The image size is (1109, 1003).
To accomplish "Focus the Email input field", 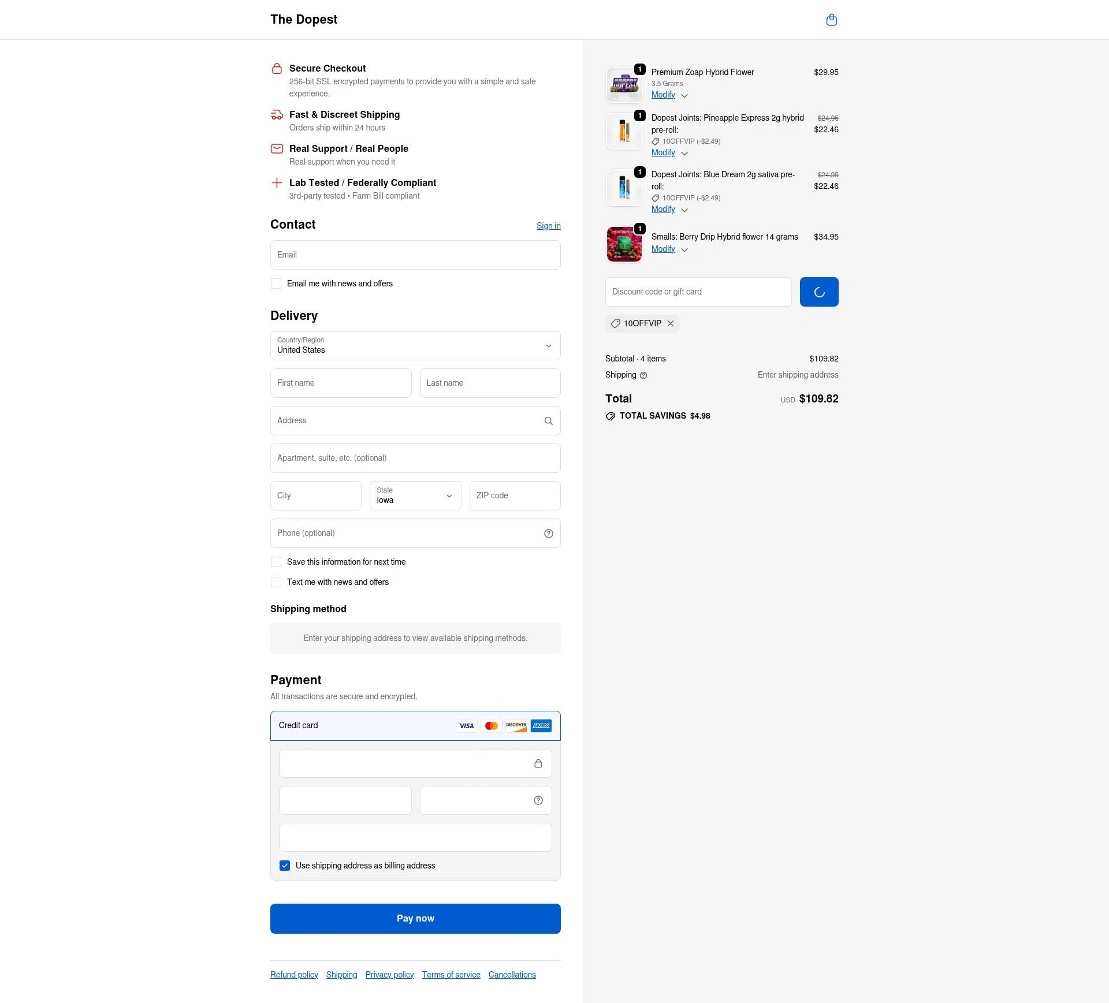I will click(415, 255).
